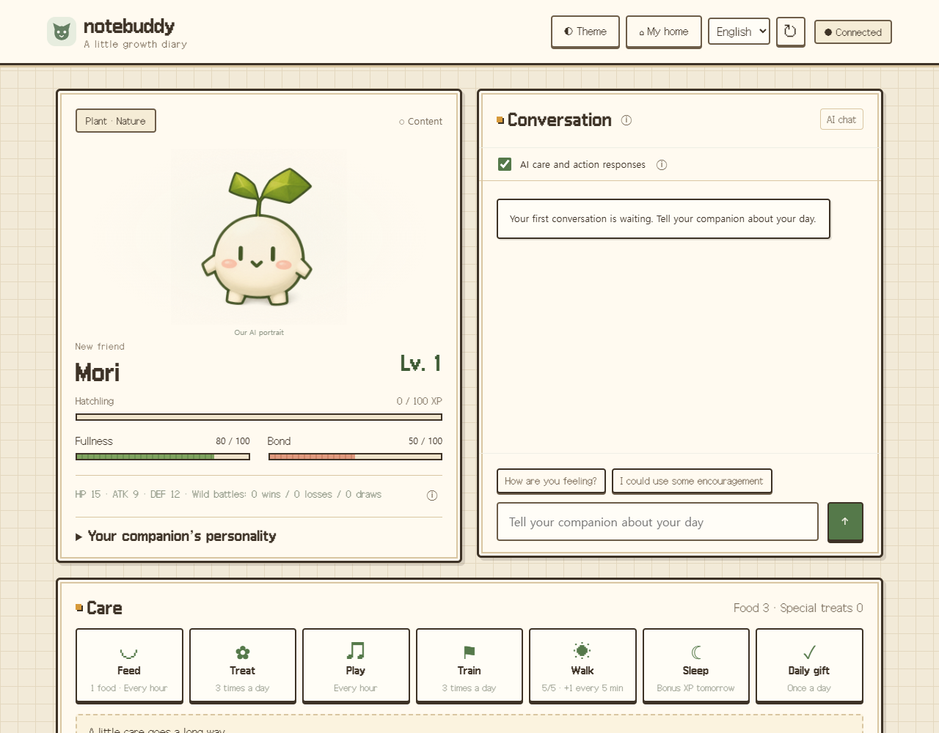Click Mori's sprout portrait image

[258, 237]
